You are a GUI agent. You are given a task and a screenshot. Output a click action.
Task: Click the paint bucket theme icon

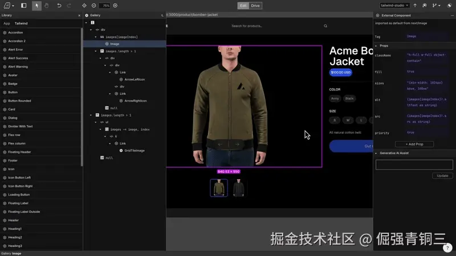[x=449, y=6]
